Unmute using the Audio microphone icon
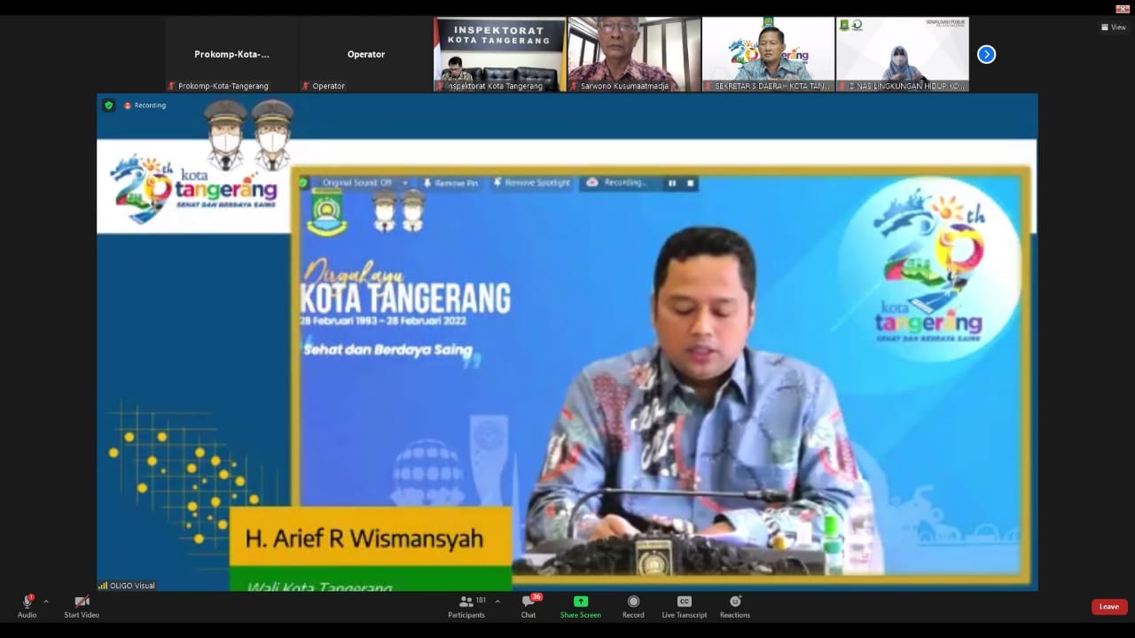This screenshot has height=638, width=1135. 27,602
